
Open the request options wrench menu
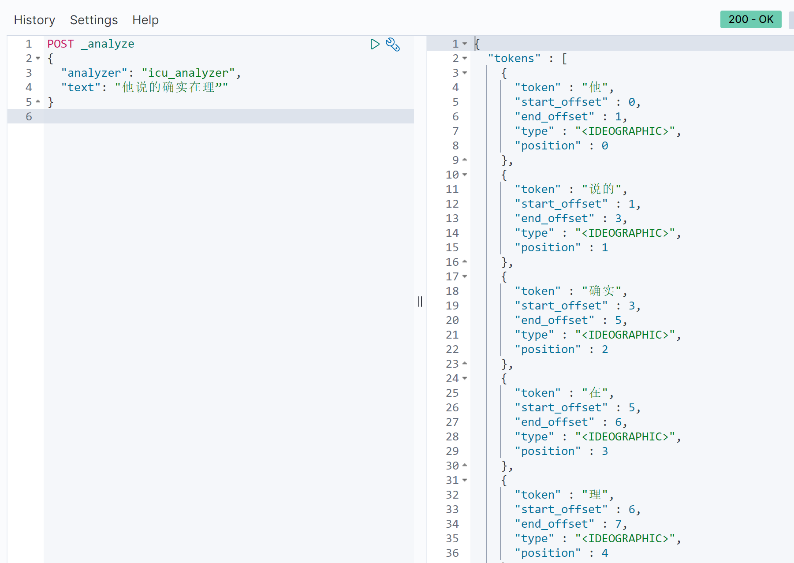pos(393,44)
